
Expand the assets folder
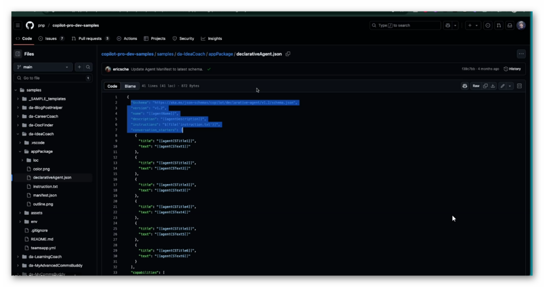pos(20,213)
